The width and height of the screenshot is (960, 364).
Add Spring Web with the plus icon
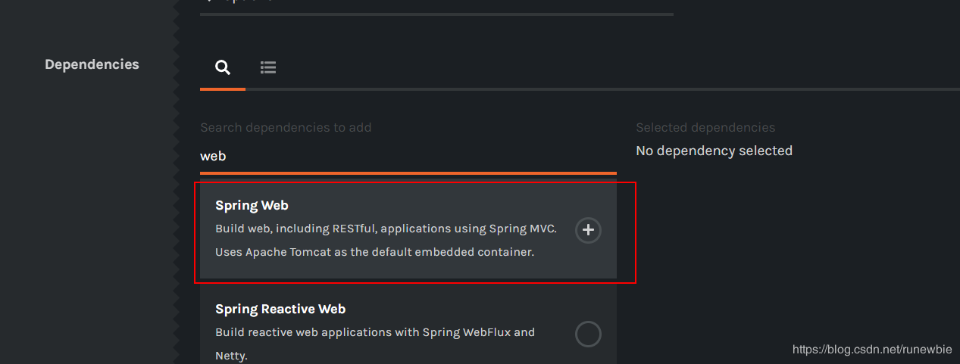click(588, 230)
